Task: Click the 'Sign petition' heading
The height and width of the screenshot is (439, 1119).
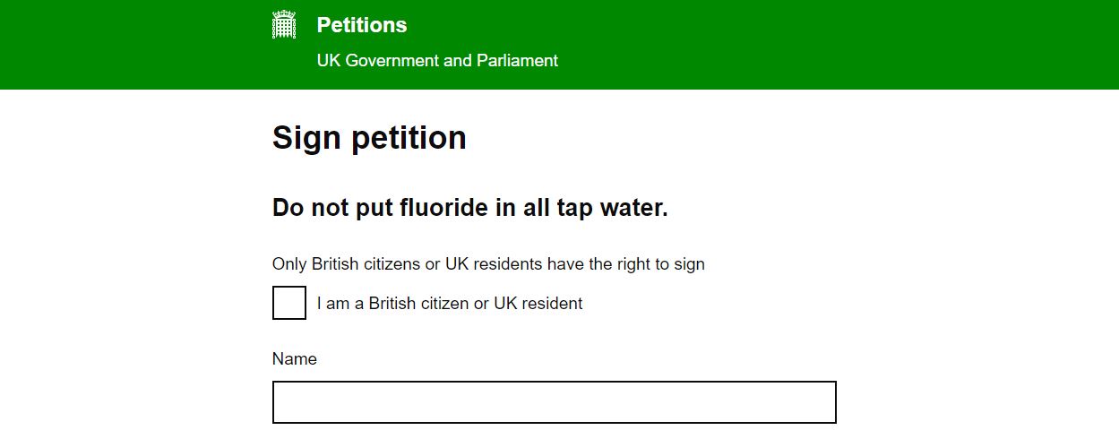Action: (x=369, y=138)
